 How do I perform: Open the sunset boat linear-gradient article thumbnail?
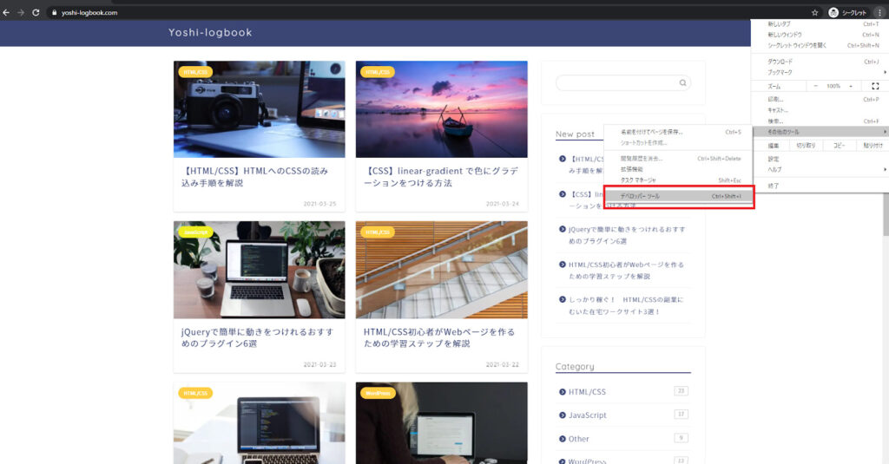[441, 109]
